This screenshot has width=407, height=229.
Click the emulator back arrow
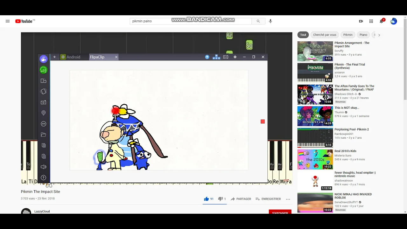point(55,57)
